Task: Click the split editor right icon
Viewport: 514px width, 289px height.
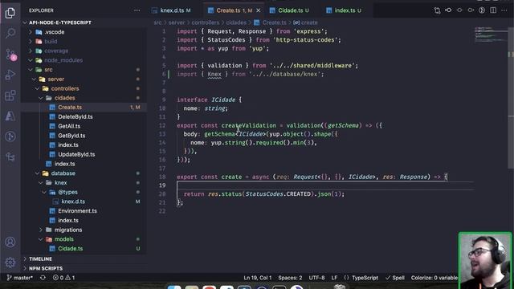Action: click(493, 10)
